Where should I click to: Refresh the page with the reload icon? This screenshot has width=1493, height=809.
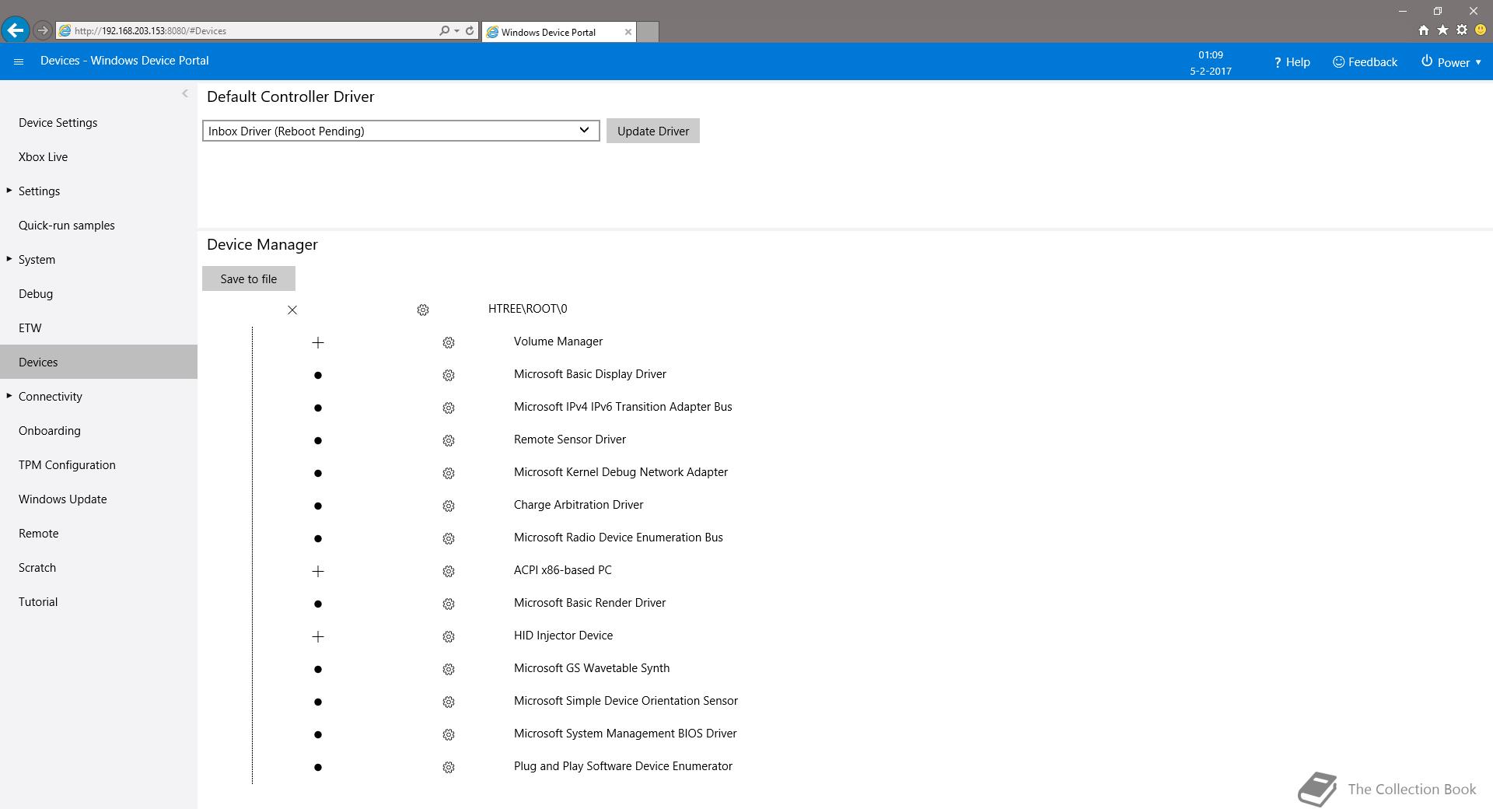tap(470, 31)
